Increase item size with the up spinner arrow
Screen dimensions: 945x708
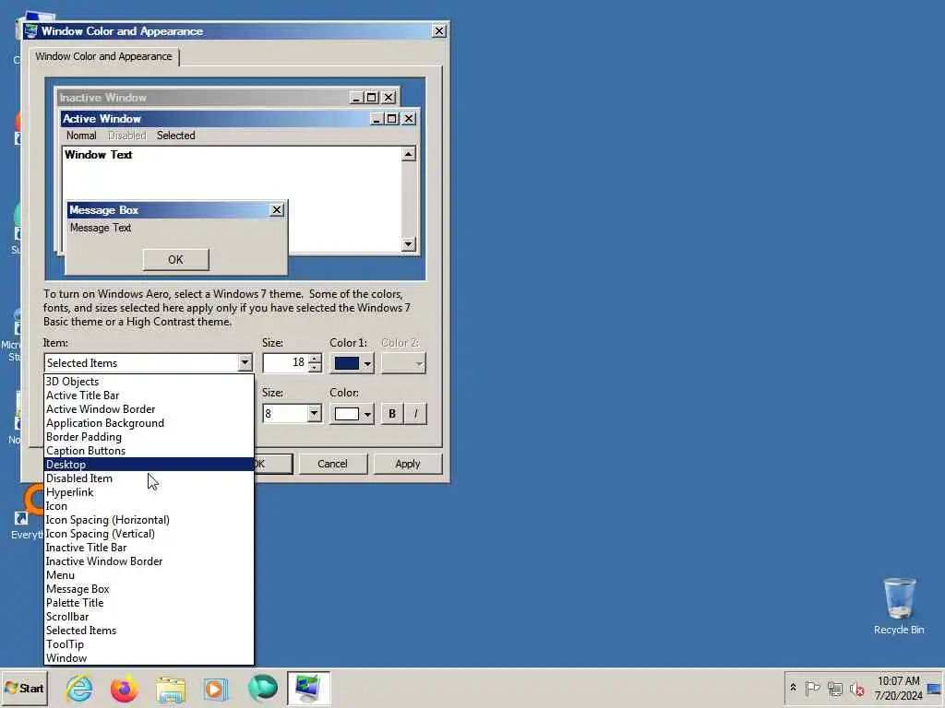coord(315,359)
